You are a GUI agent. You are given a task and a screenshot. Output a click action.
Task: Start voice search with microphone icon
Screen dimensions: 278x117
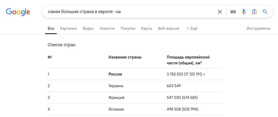click(x=244, y=12)
